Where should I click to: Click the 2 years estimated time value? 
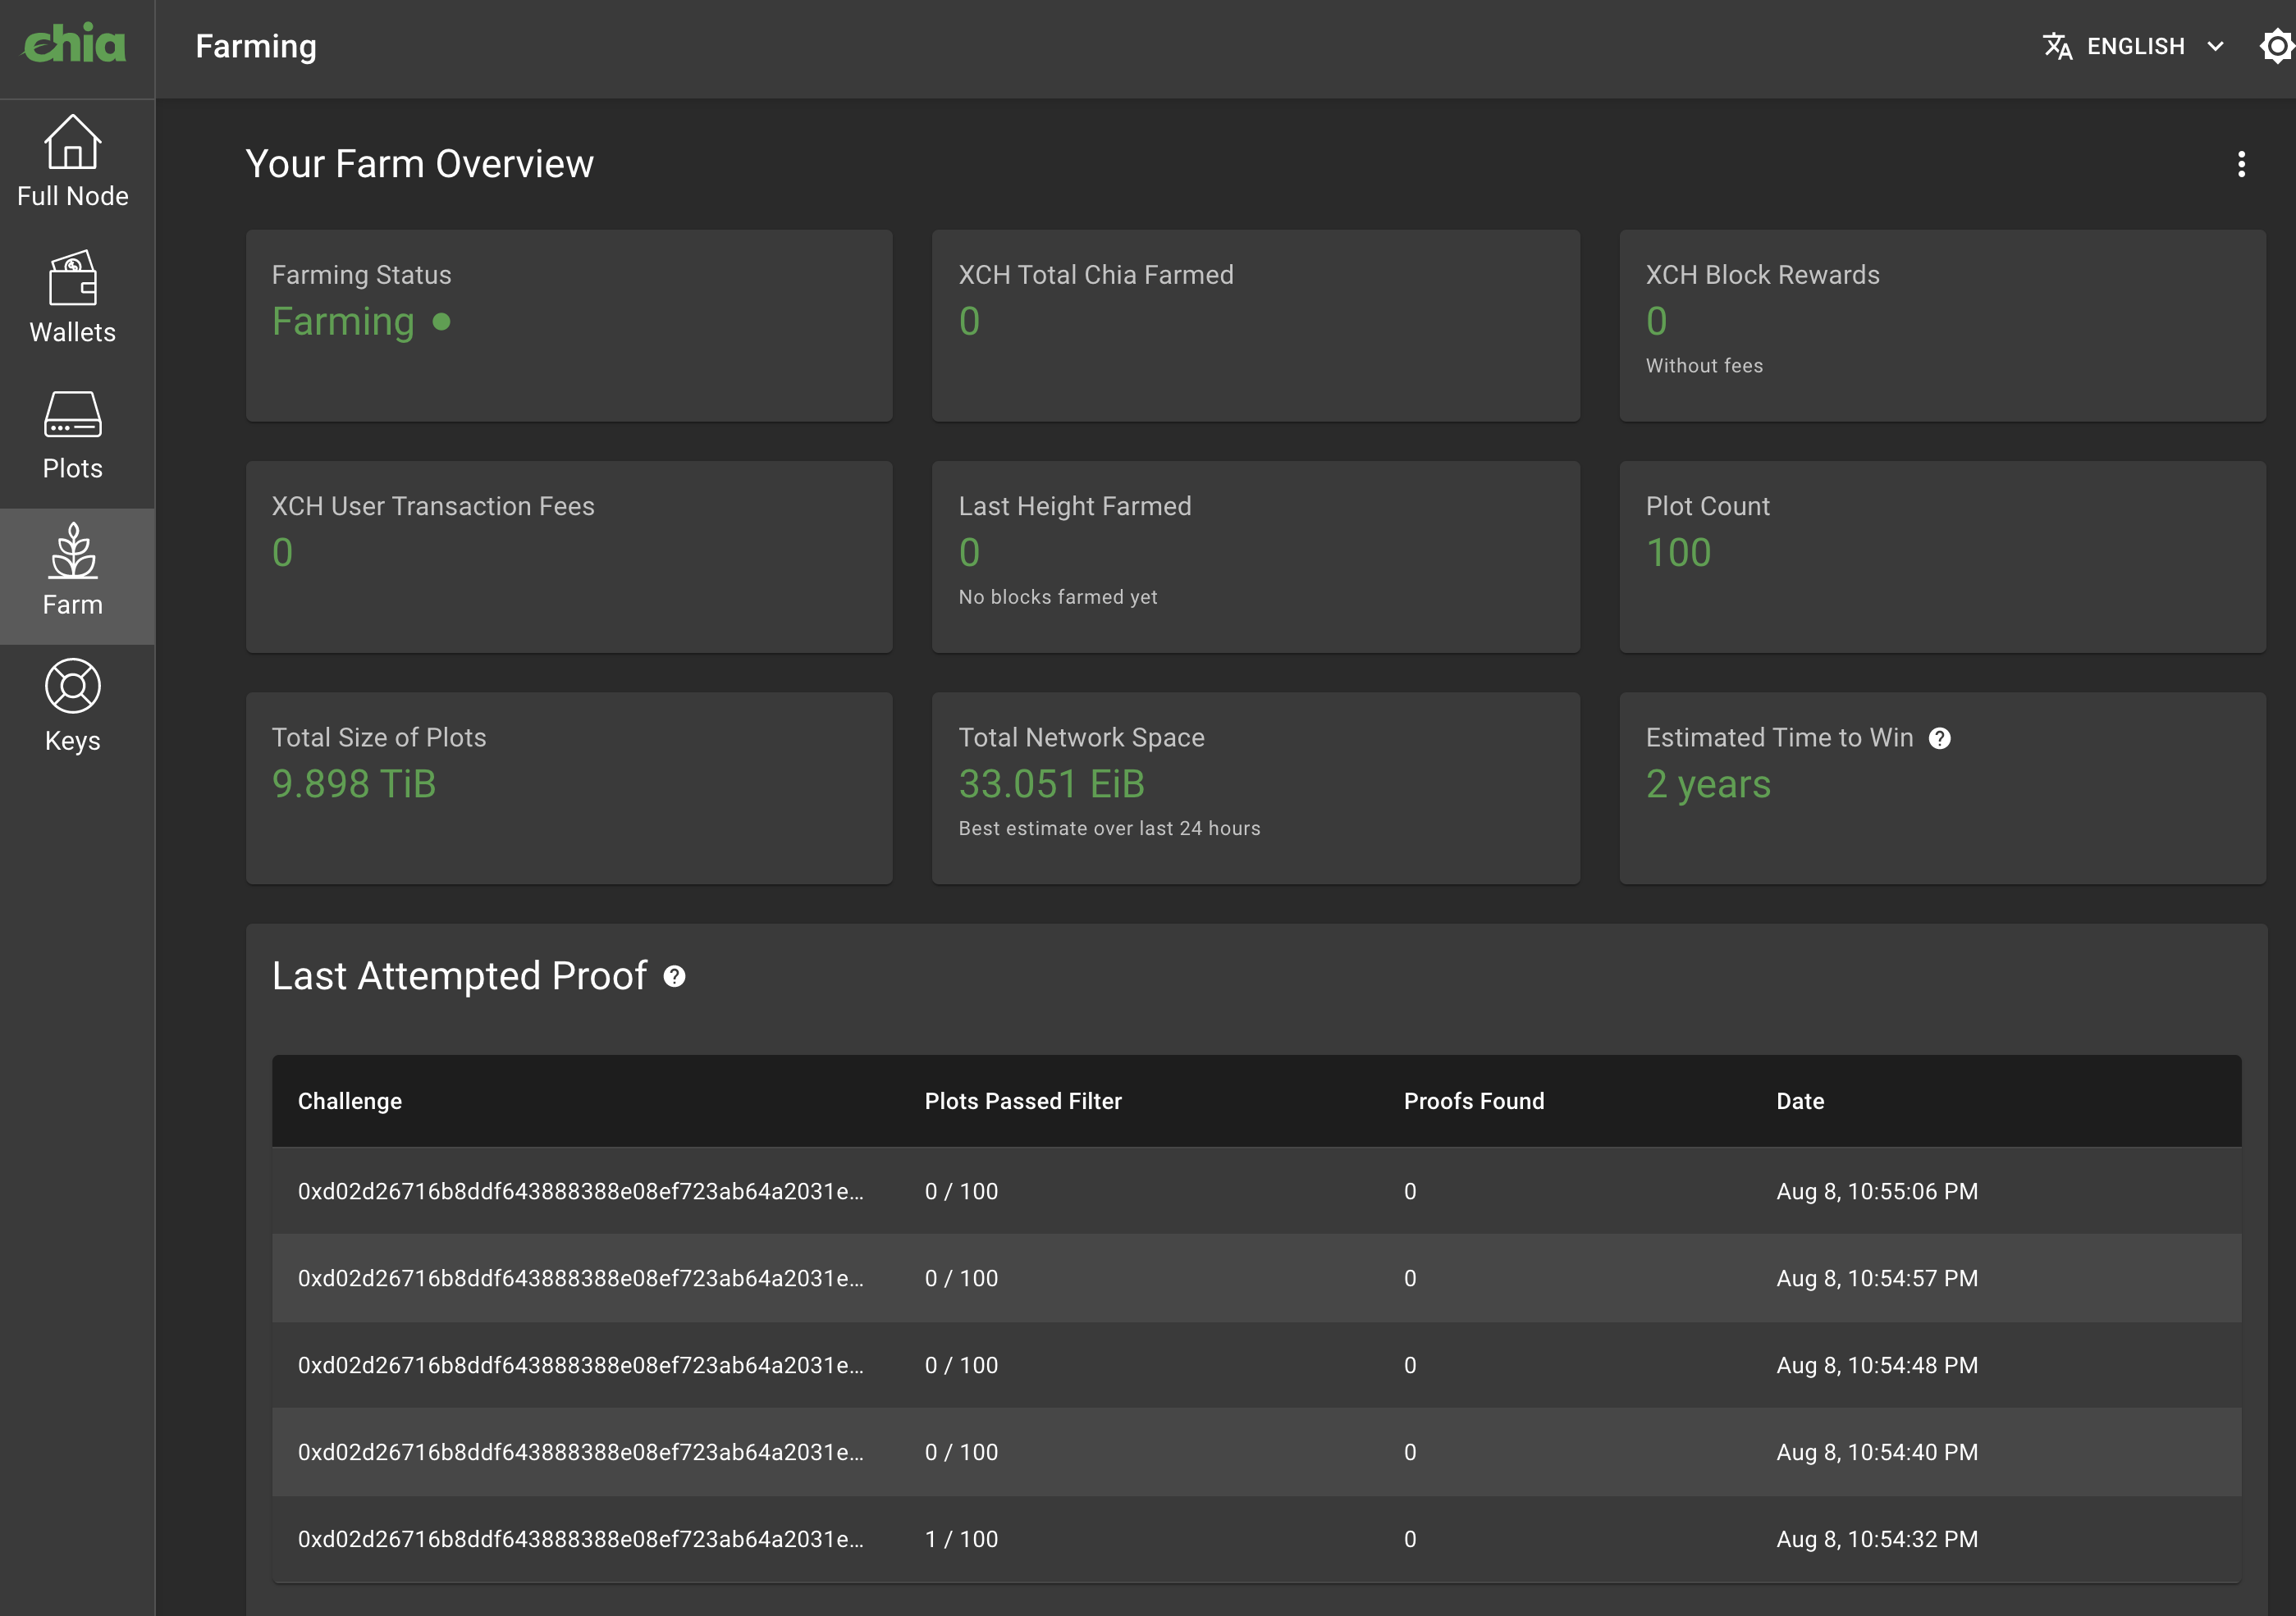pos(1708,786)
